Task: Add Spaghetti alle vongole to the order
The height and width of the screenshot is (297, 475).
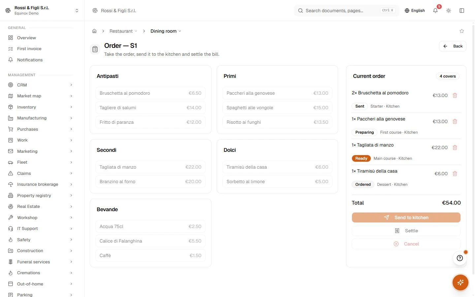Action: point(277,108)
